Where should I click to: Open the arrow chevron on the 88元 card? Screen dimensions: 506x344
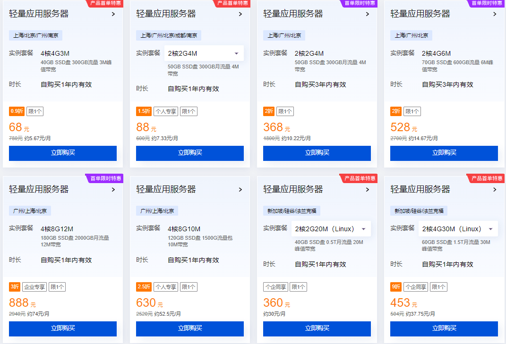coord(240,14)
